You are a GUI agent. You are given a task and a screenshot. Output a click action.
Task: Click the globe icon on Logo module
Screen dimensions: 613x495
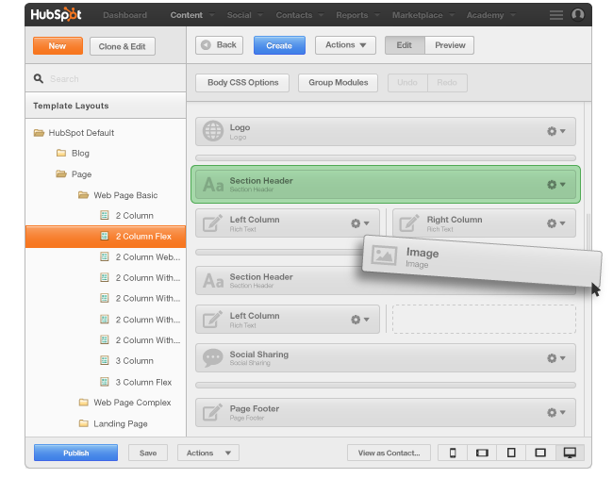coord(214,132)
